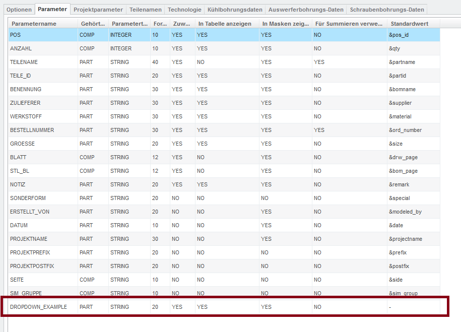
Task: Click the &projectname default value cell
Action: (x=414, y=239)
